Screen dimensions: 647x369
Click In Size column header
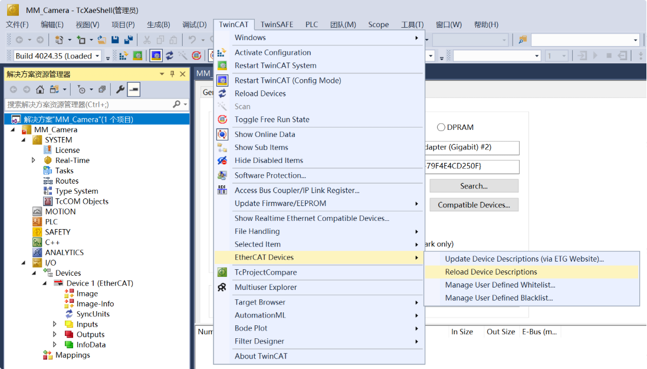point(462,332)
